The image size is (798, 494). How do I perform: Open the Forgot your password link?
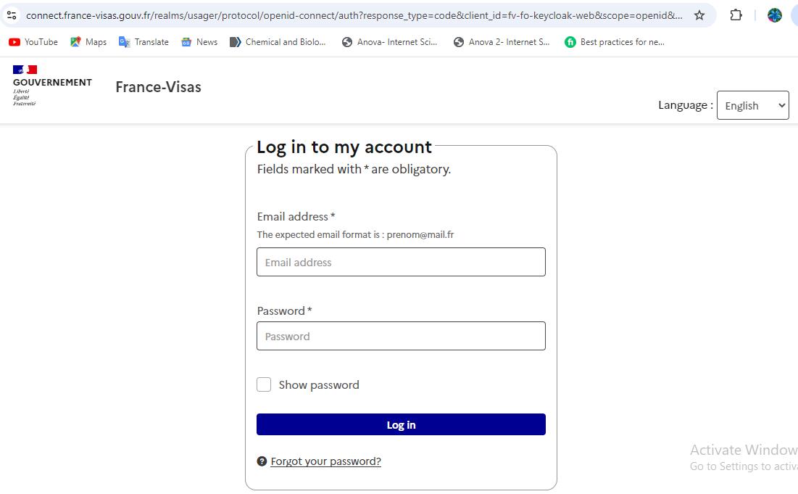point(325,461)
